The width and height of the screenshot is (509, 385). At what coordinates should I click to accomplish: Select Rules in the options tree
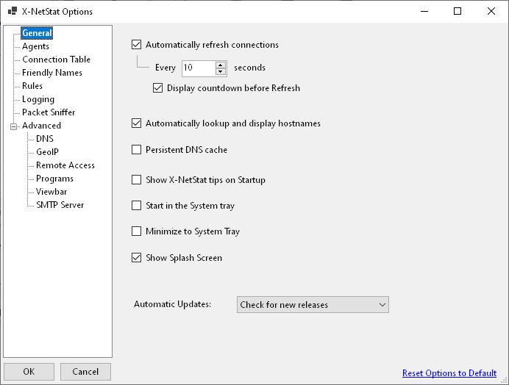(32, 86)
